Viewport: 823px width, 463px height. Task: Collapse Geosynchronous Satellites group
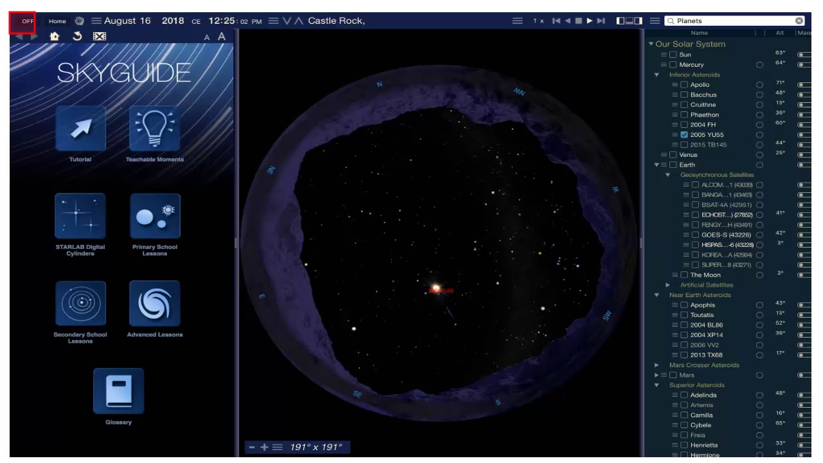click(x=667, y=175)
